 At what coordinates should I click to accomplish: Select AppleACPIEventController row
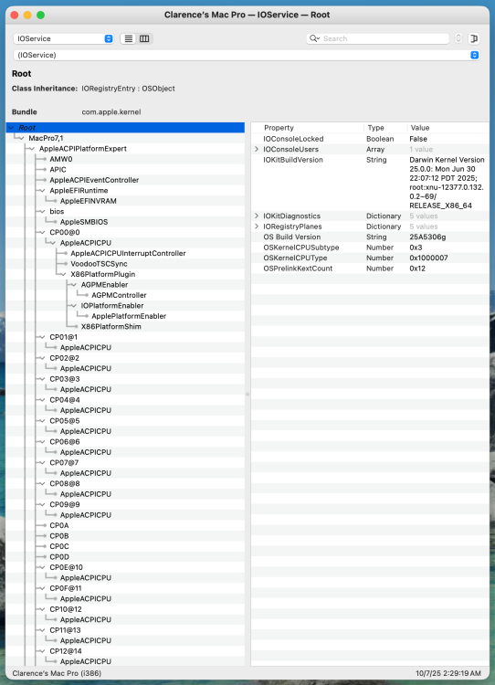(126, 180)
